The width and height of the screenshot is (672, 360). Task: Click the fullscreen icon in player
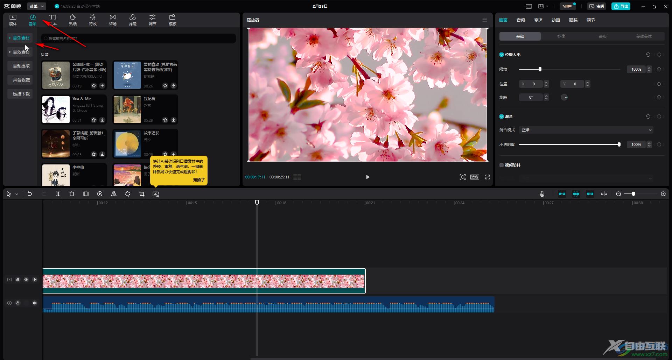pos(488,177)
